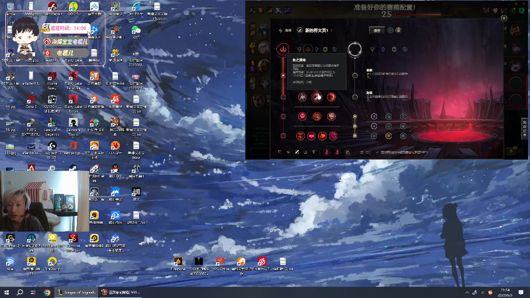This screenshot has height=298, width=530.
Task: Select the Ghost Poro rune
Action: click(317, 117)
